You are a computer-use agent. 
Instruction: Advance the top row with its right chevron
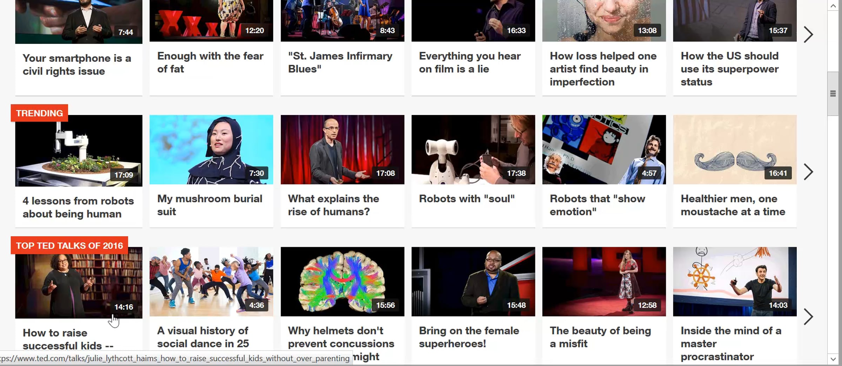click(808, 34)
